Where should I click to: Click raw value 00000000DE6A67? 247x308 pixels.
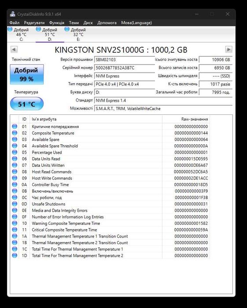[191, 165]
